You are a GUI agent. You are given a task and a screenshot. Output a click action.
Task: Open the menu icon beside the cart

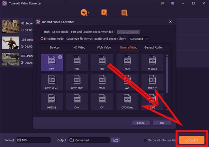173,3
